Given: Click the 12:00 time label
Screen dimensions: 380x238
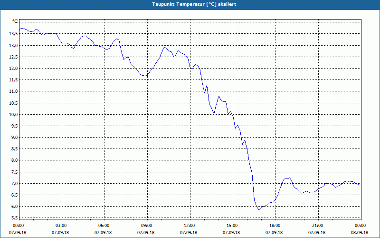Looking at the screenshot, I should point(189,226).
